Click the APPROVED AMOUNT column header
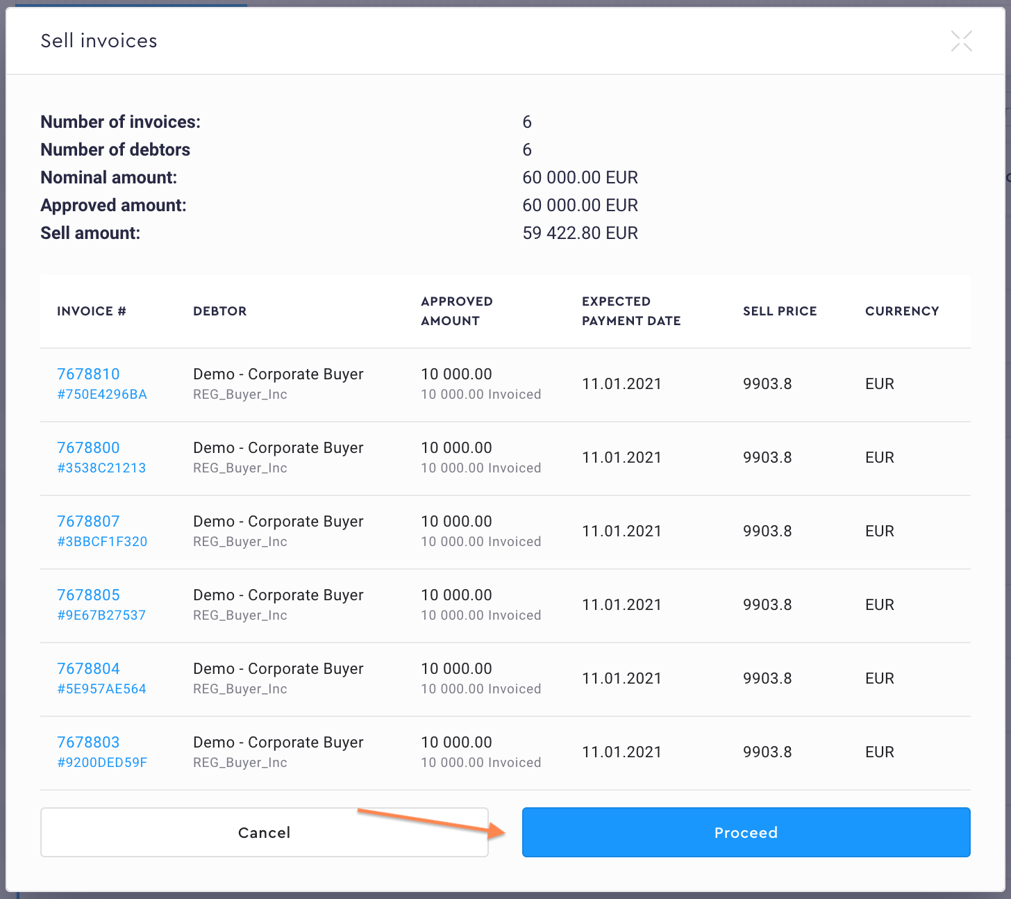 click(456, 311)
